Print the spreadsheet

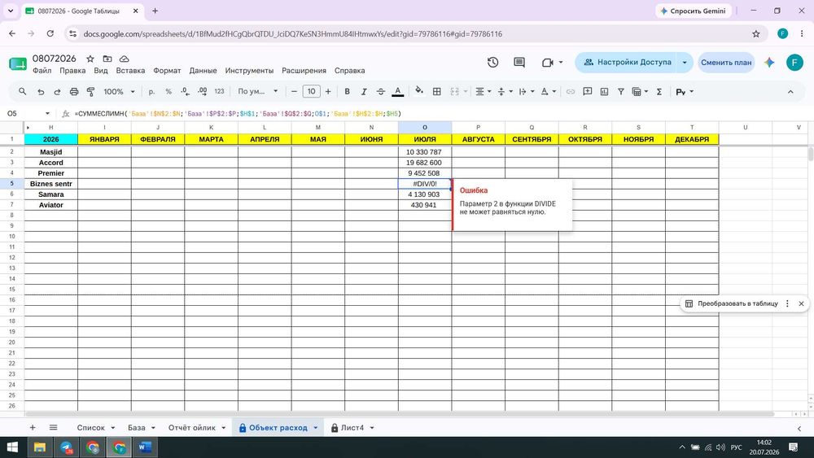pyautogui.click(x=74, y=91)
